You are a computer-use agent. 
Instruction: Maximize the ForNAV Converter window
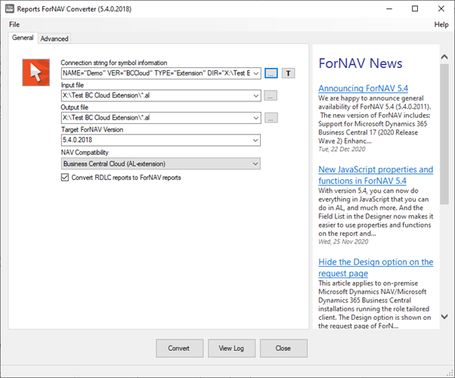coord(415,9)
